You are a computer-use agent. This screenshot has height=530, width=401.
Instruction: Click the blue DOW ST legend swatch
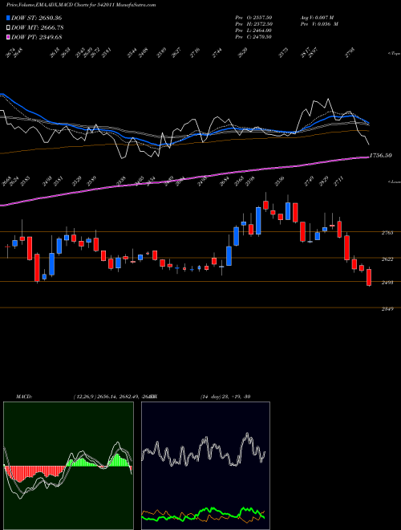tap(8, 18)
